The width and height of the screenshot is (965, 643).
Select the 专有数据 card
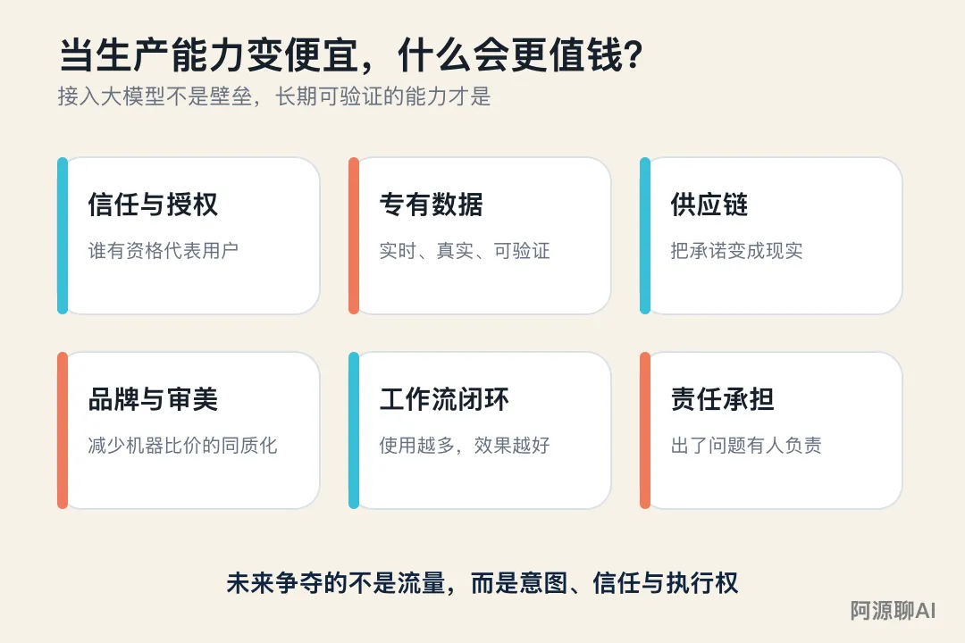tap(480, 236)
